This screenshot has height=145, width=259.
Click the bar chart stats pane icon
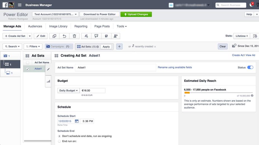[48, 81]
